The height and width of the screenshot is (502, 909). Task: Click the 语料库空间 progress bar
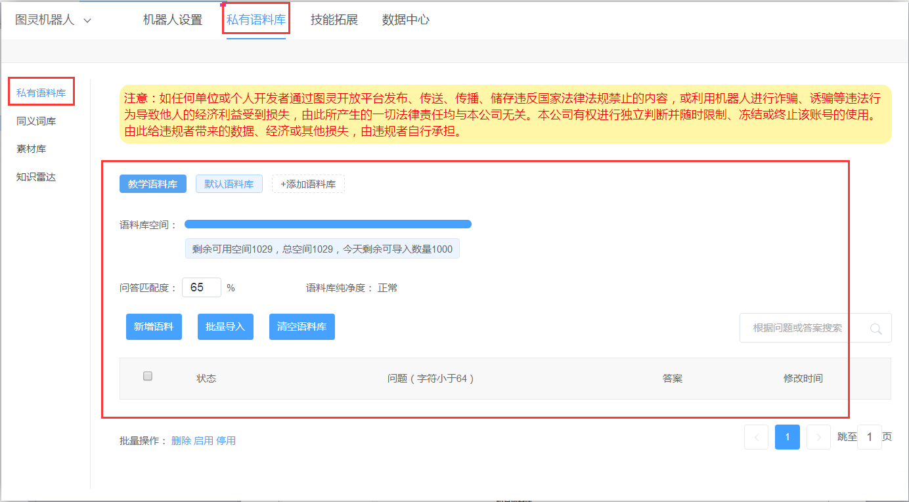point(328,224)
